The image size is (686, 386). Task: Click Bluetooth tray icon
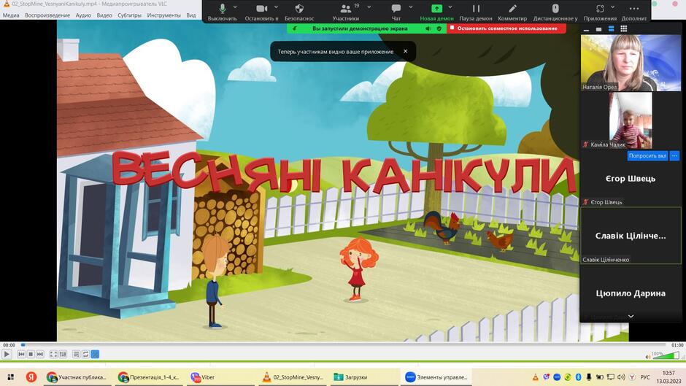[x=578, y=377]
